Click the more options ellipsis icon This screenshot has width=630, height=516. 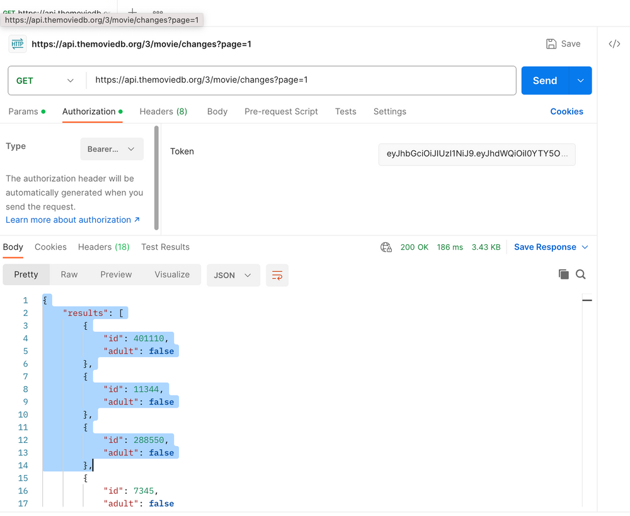(157, 12)
